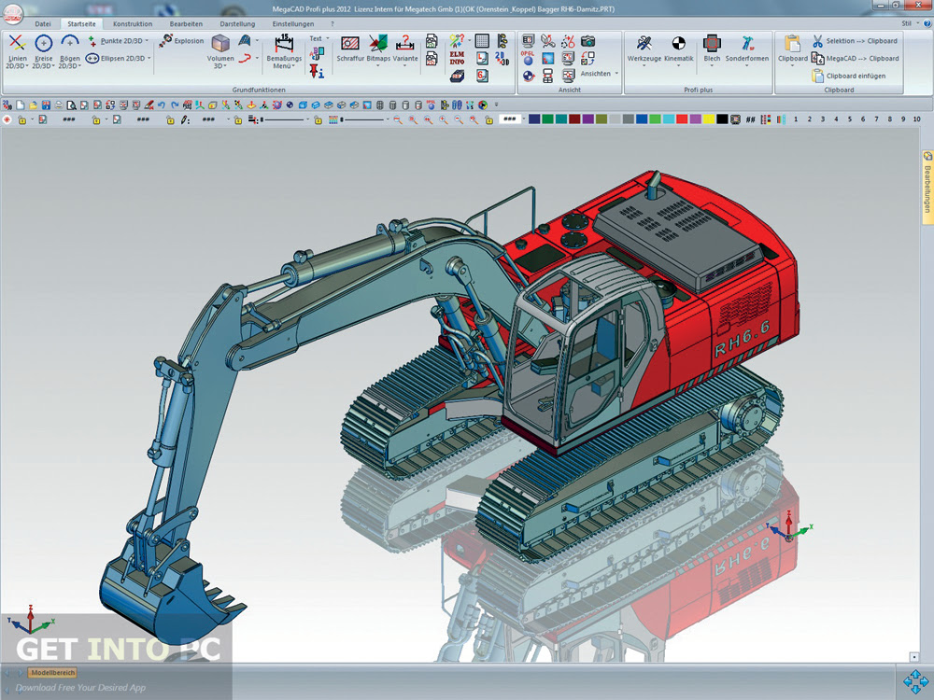Click the red pin info icon
The width and height of the screenshot is (934, 700).
[x=316, y=72]
